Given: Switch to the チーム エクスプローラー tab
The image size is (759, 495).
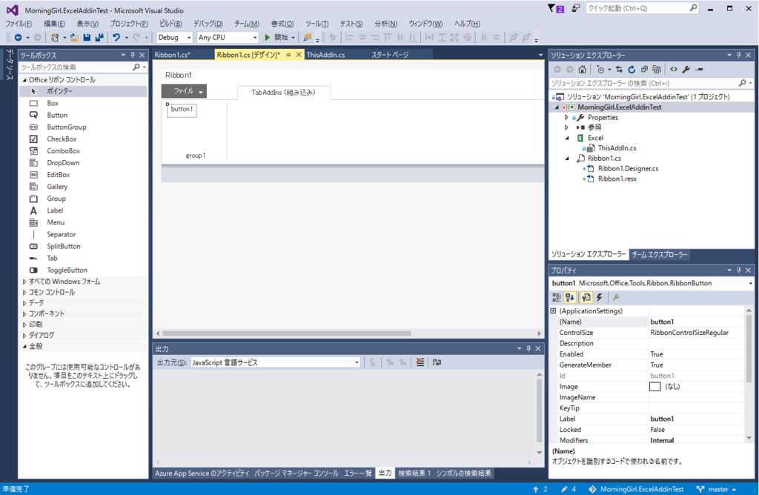Looking at the screenshot, I should [x=659, y=254].
